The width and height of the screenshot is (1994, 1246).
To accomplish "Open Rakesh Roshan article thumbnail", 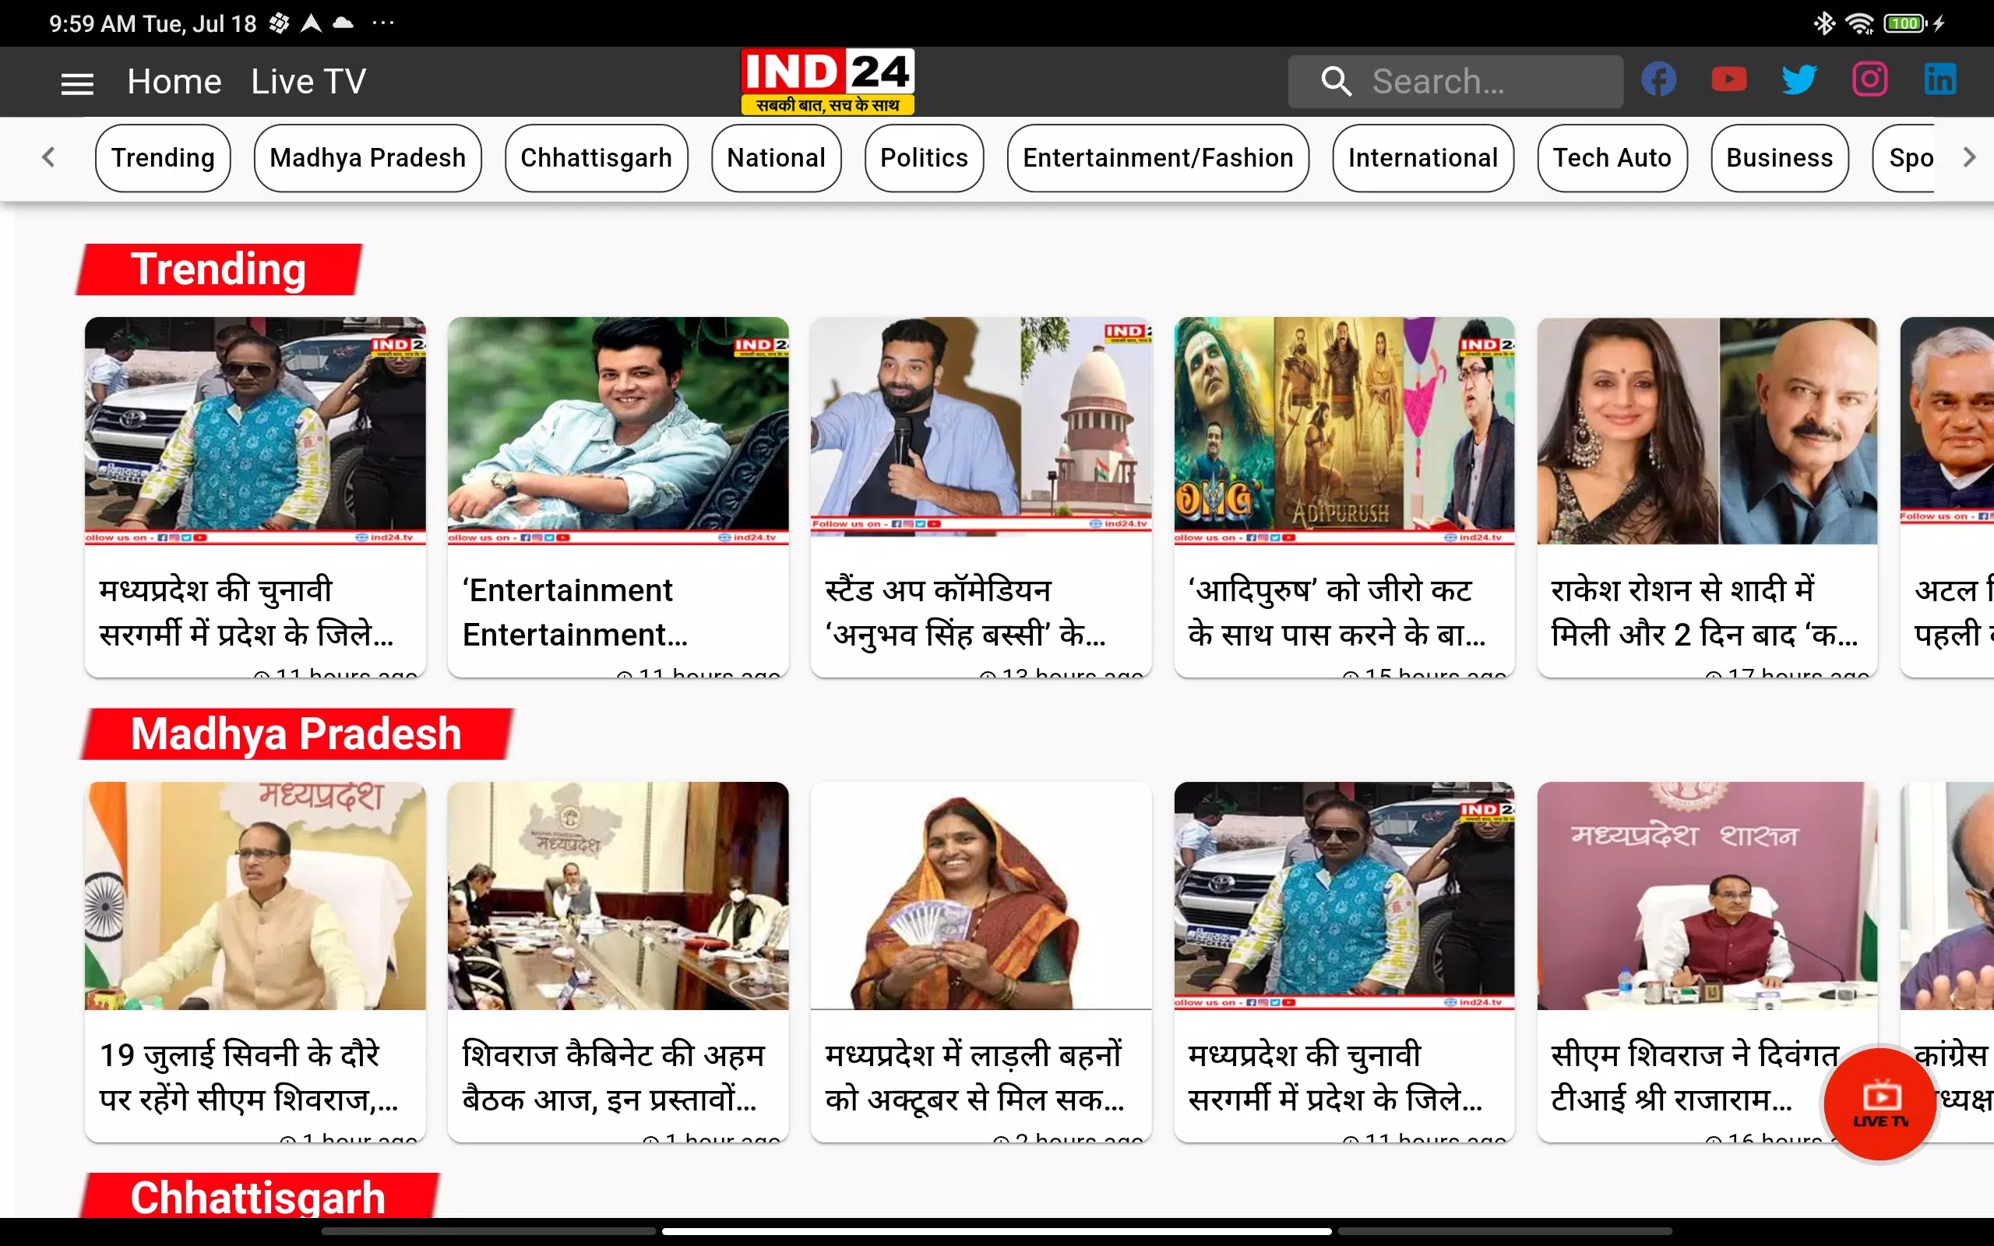I will [x=1707, y=430].
